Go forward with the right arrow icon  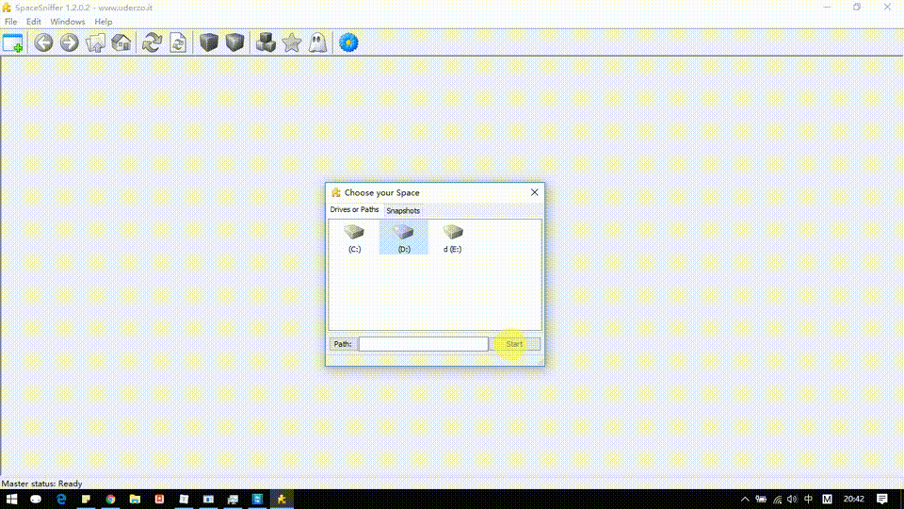coord(69,43)
